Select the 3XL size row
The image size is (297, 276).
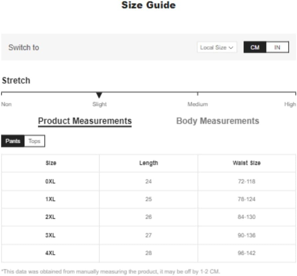[148, 235]
